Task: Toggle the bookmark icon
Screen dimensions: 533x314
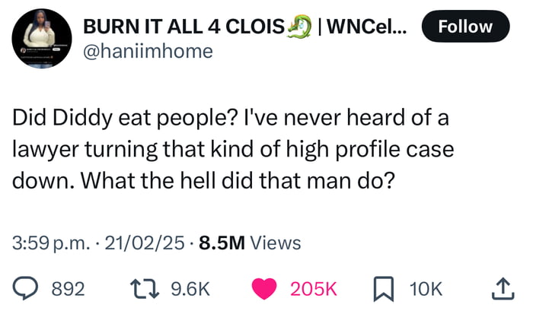Action: 384,287
